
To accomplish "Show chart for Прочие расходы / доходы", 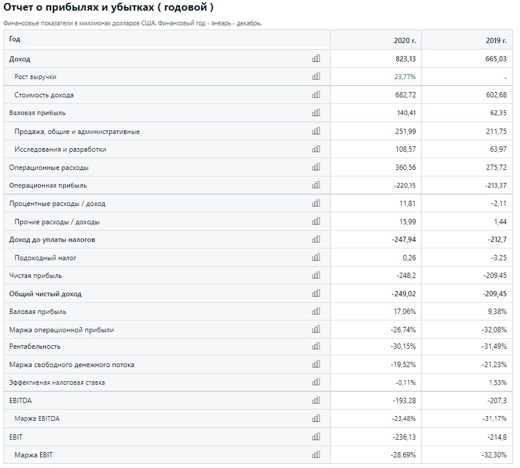I will pos(316,221).
